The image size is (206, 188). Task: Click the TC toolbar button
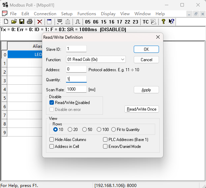pyautogui.click(x=146, y=22)
